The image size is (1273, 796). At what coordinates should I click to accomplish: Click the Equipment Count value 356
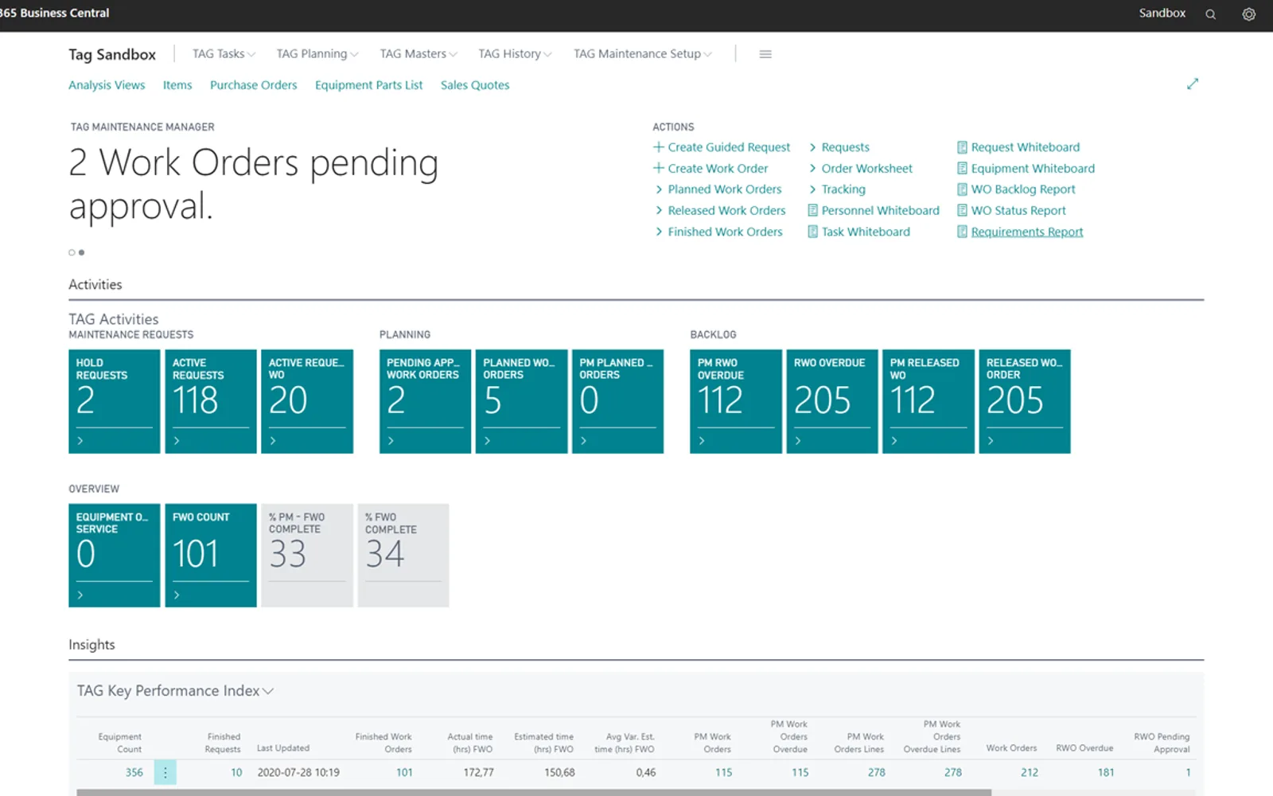pos(134,772)
